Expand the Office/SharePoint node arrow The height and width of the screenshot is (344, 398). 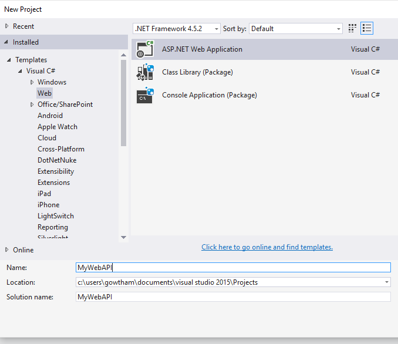pos(32,104)
